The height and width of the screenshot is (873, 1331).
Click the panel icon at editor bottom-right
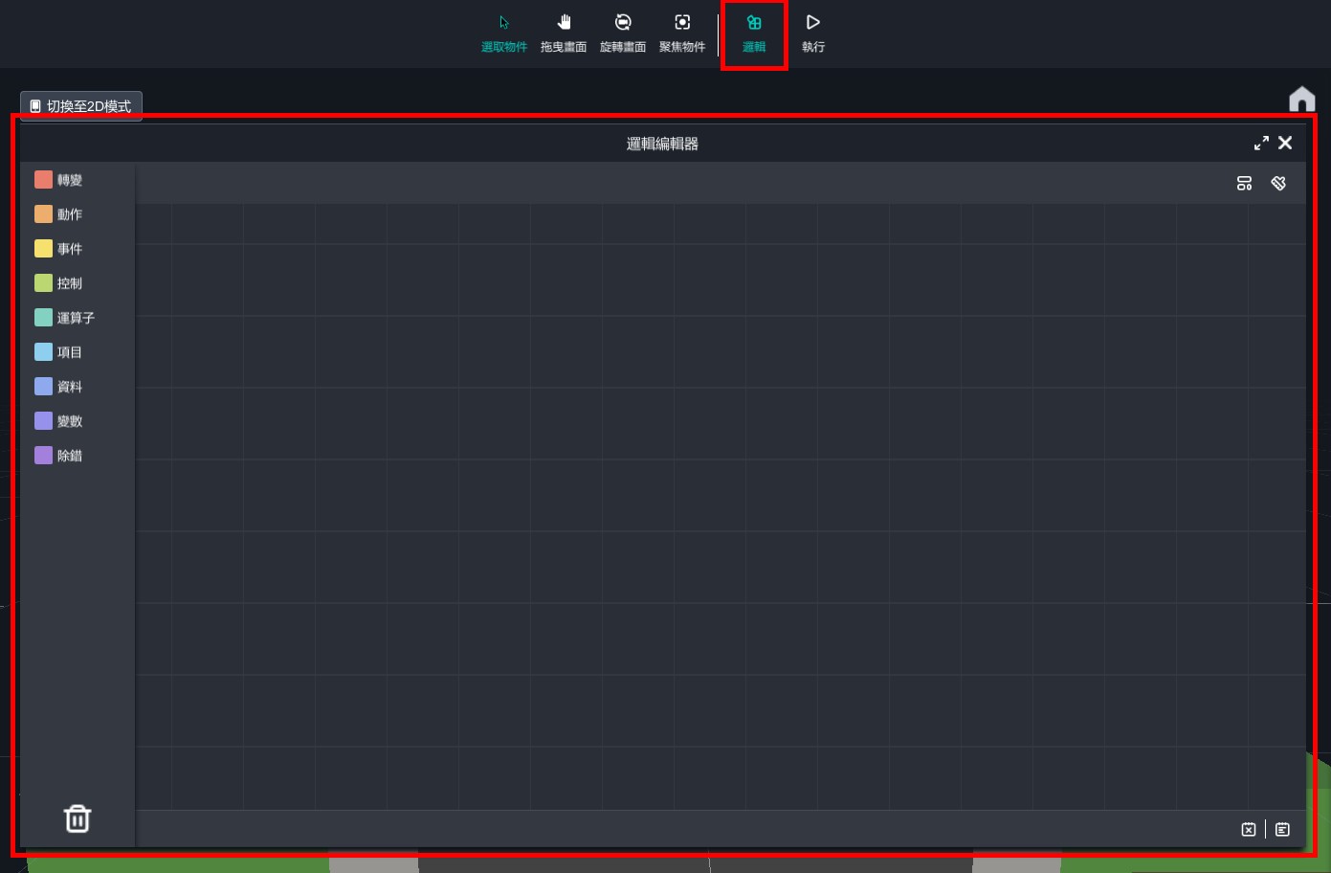[1282, 830]
